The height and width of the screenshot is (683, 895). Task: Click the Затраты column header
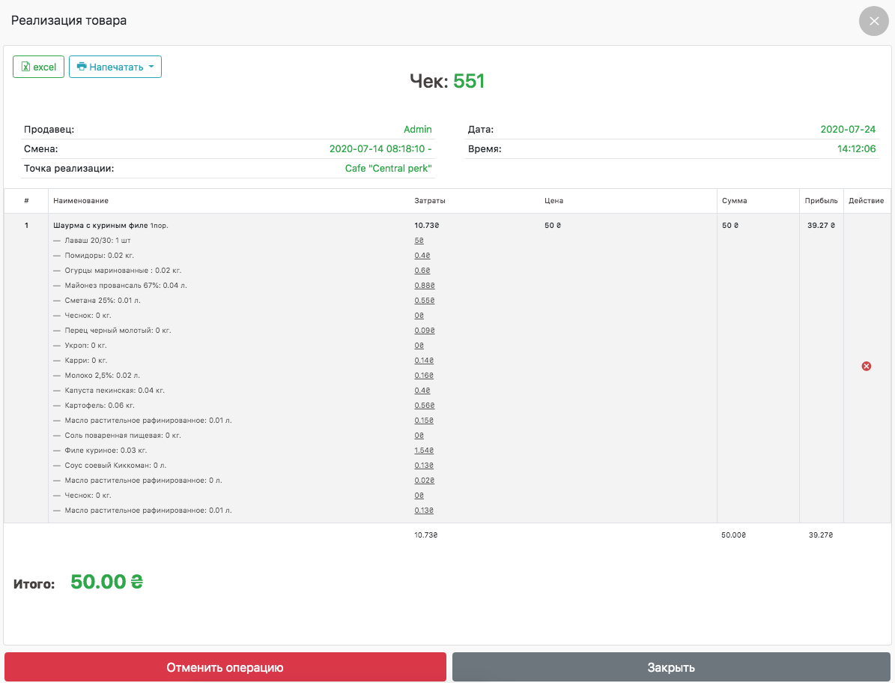[x=430, y=201]
